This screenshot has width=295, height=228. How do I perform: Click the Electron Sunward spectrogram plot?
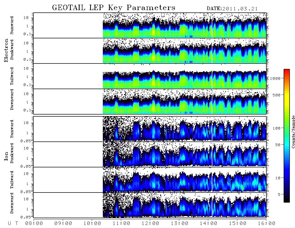(x=150, y=25)
